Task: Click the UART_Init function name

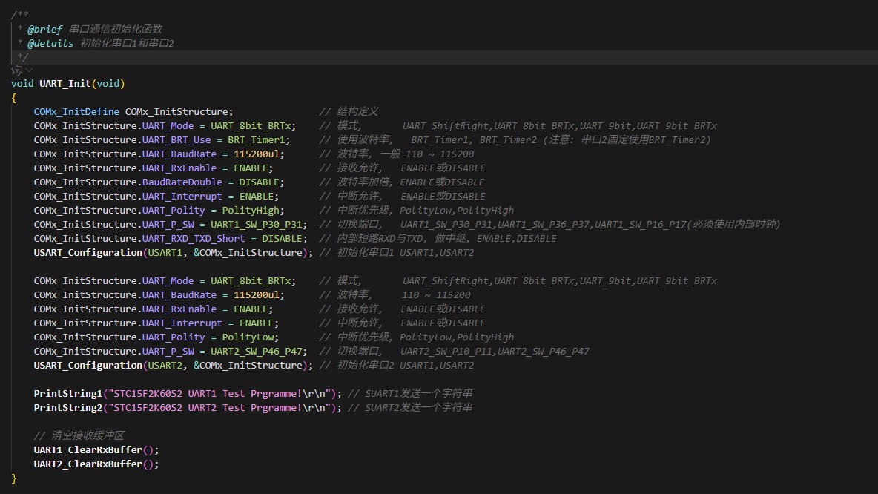Action: tap(65, 83)
